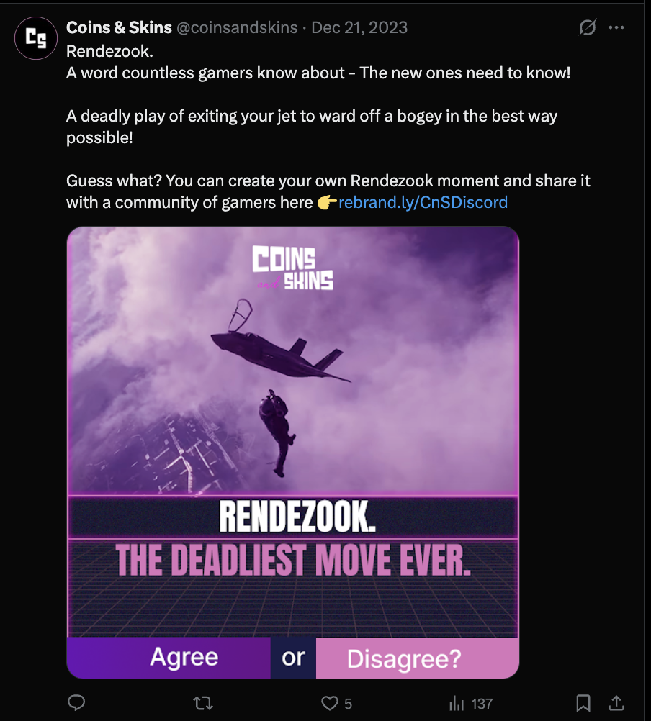Click the tweet text about Rendezook
The height and width of the screenshot is (721, 651).
coord(328,127)
